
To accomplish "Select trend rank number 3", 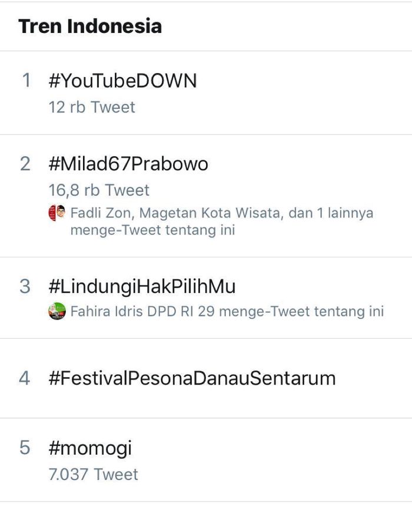I will click(25, 286).
